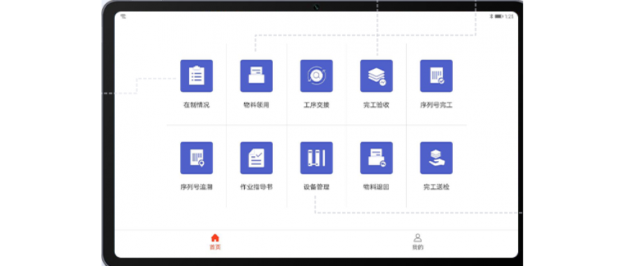Open the 完工验收 stacked layers icon

[x=376, y=76]
